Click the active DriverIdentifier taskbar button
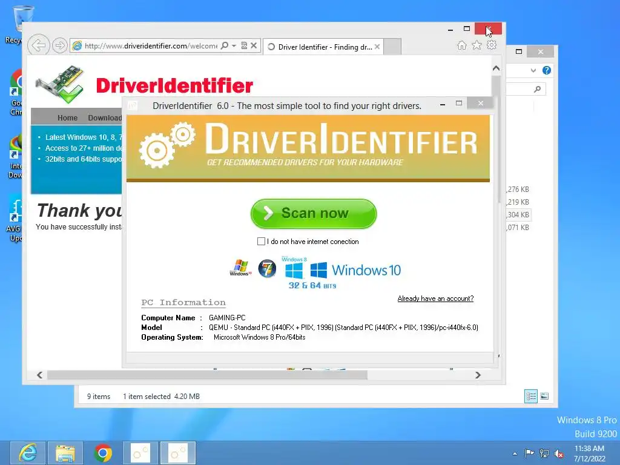 pyautogui.click(x=178, y=453)
